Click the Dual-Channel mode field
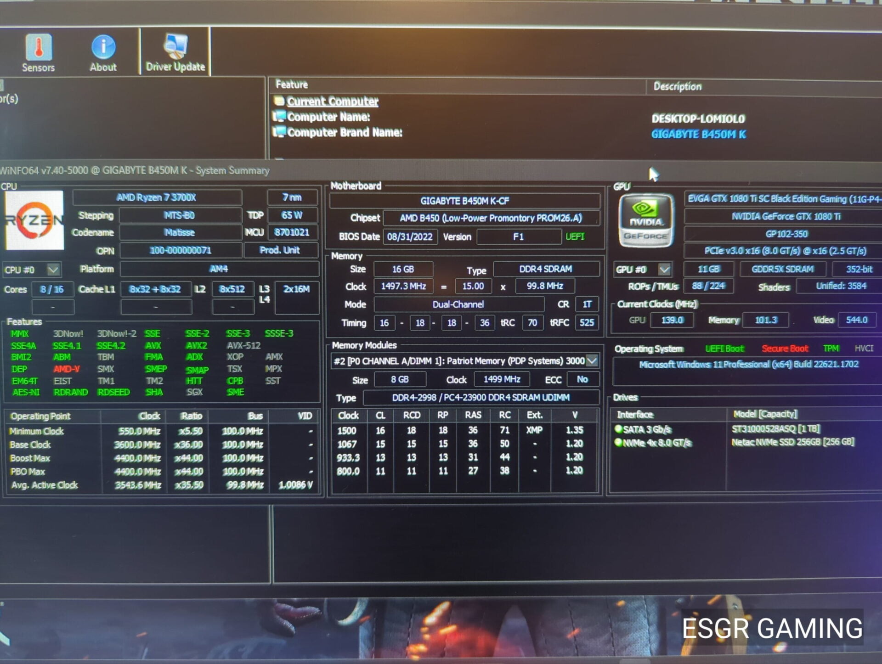The width and height of the screenshot is (882, 664). pyautogui.click(x=458, y=304)
